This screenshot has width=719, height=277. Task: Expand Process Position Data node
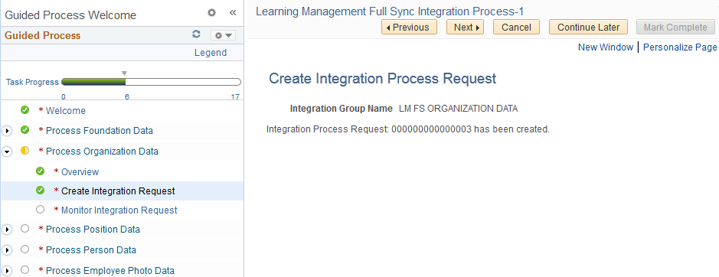[7, 230]
